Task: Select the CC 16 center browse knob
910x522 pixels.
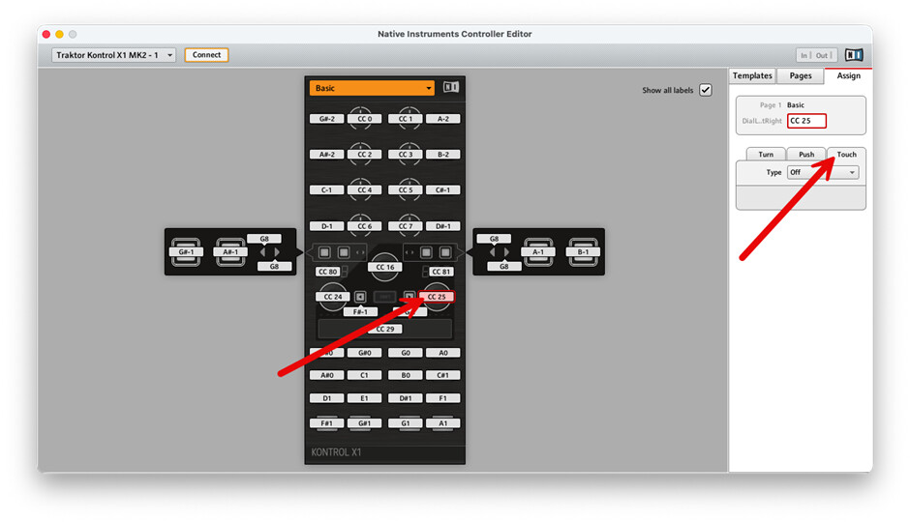Action: 385,267
